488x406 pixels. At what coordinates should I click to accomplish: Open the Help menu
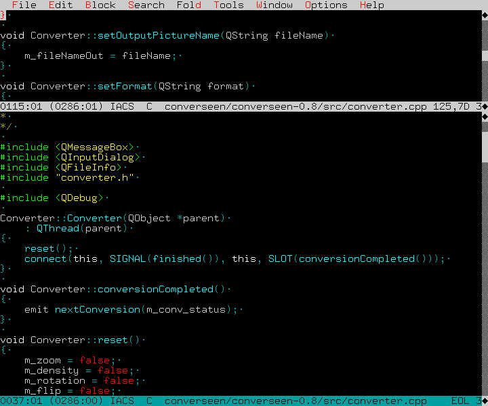371,5
